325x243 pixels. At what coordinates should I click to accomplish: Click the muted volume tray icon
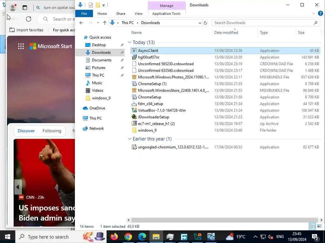pos(270,237)
